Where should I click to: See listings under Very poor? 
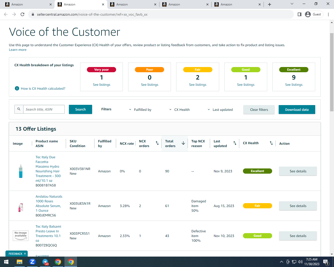coord(102,85)
